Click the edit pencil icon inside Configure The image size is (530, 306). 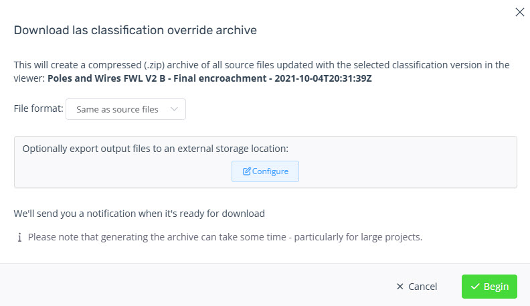point(247,171)
